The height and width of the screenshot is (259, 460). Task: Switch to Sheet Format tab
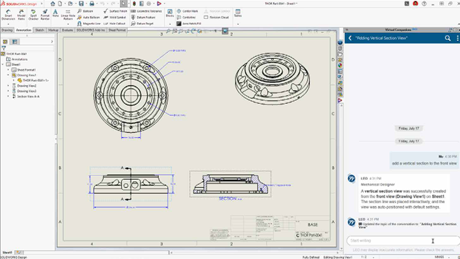pos(117,30)
